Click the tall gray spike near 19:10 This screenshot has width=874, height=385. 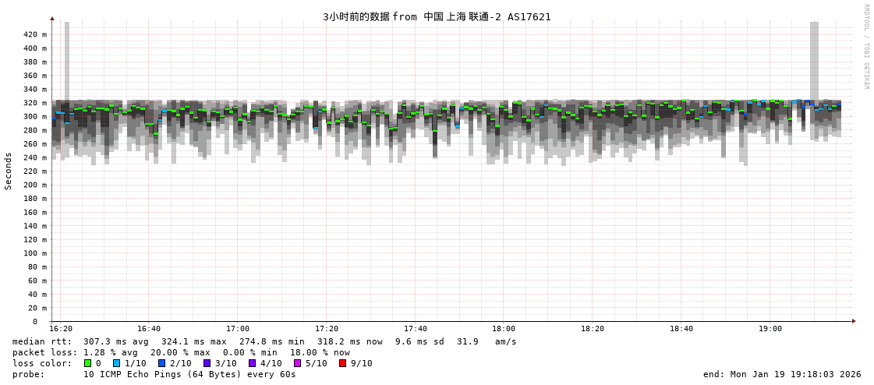point(814,58)
